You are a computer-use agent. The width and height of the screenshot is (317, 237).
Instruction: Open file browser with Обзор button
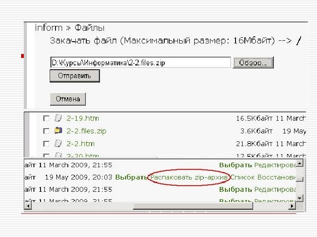tap(253, 63)
